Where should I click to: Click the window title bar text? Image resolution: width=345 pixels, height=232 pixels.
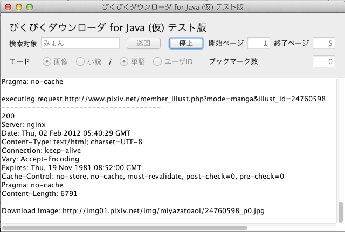[172, 7]
